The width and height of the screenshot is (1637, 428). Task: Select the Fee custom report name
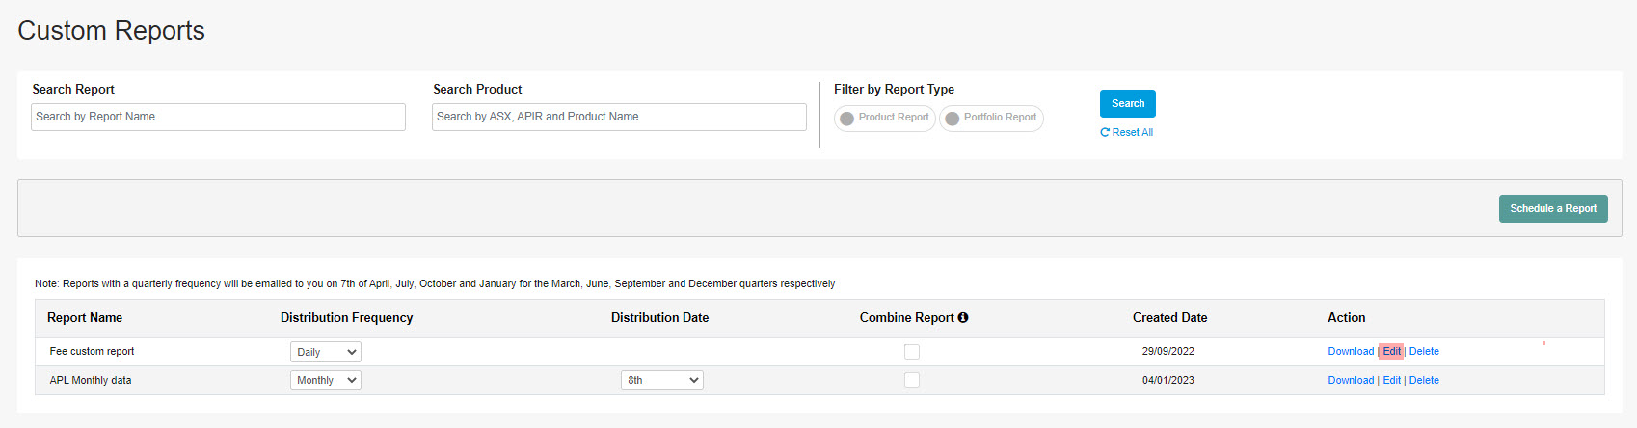(92, 351)
